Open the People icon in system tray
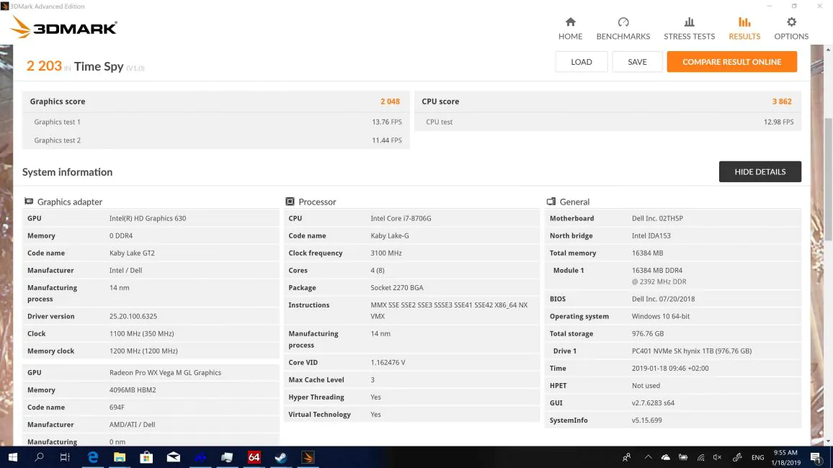This screenshot has width=833, height=468. (x=627, y=457)
